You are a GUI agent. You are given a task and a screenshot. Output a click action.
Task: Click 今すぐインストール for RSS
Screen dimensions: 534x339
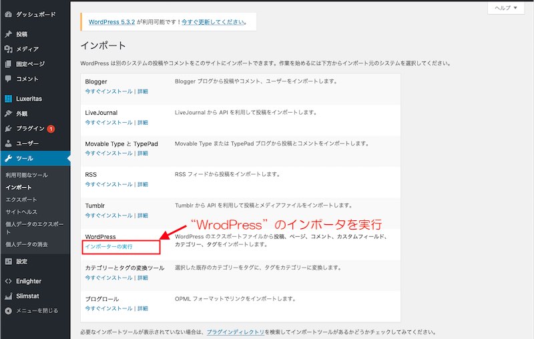pos(109,184)
